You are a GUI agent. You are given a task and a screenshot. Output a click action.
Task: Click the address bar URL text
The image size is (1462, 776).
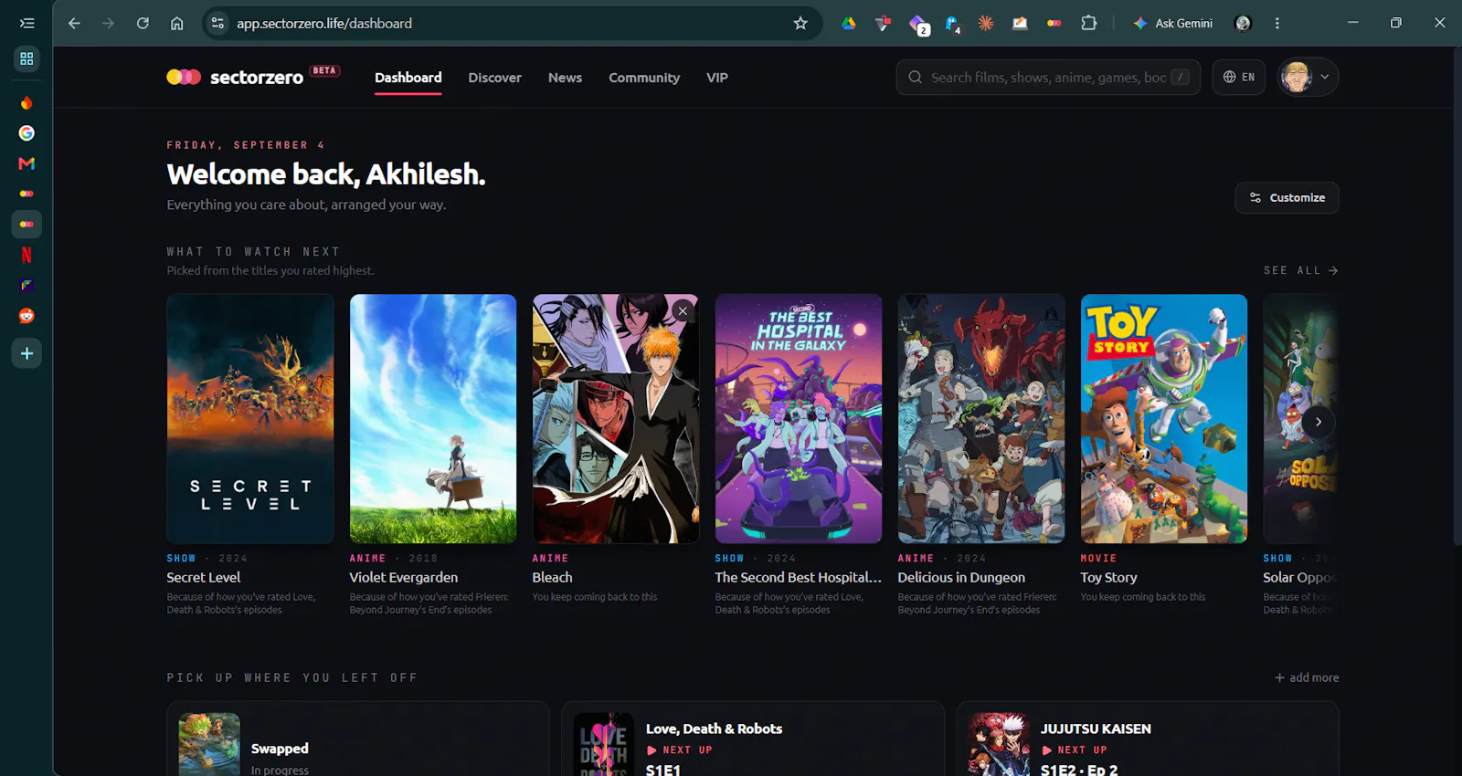[x=324, y=23]
